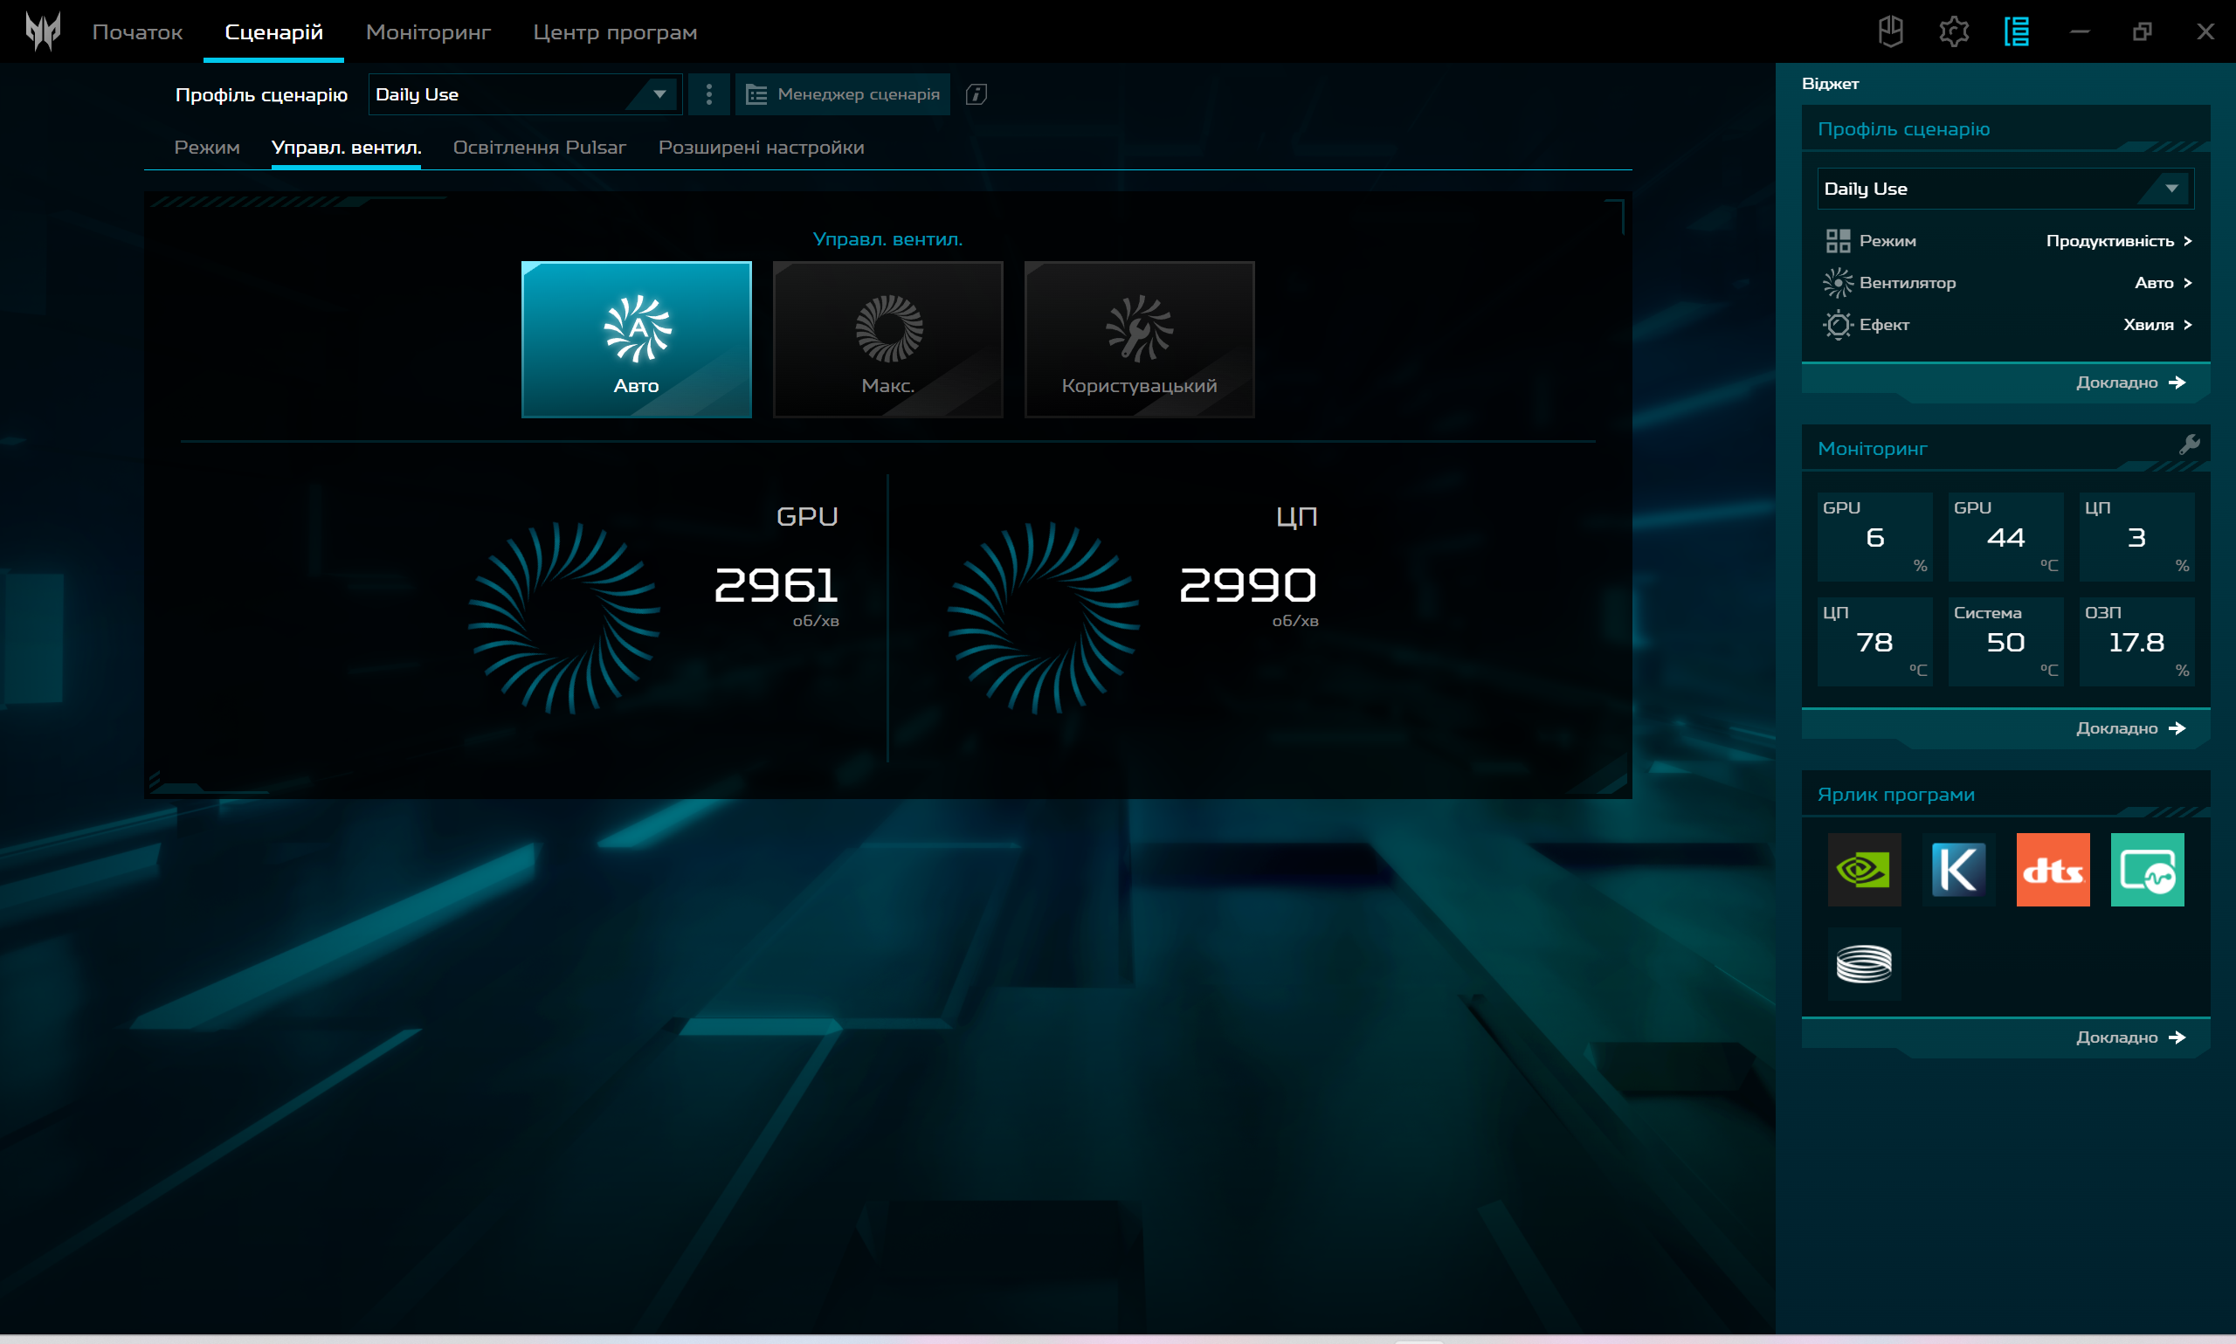
Task: Click the info icon beside Scenario Manager
Action: coord(976,94)
